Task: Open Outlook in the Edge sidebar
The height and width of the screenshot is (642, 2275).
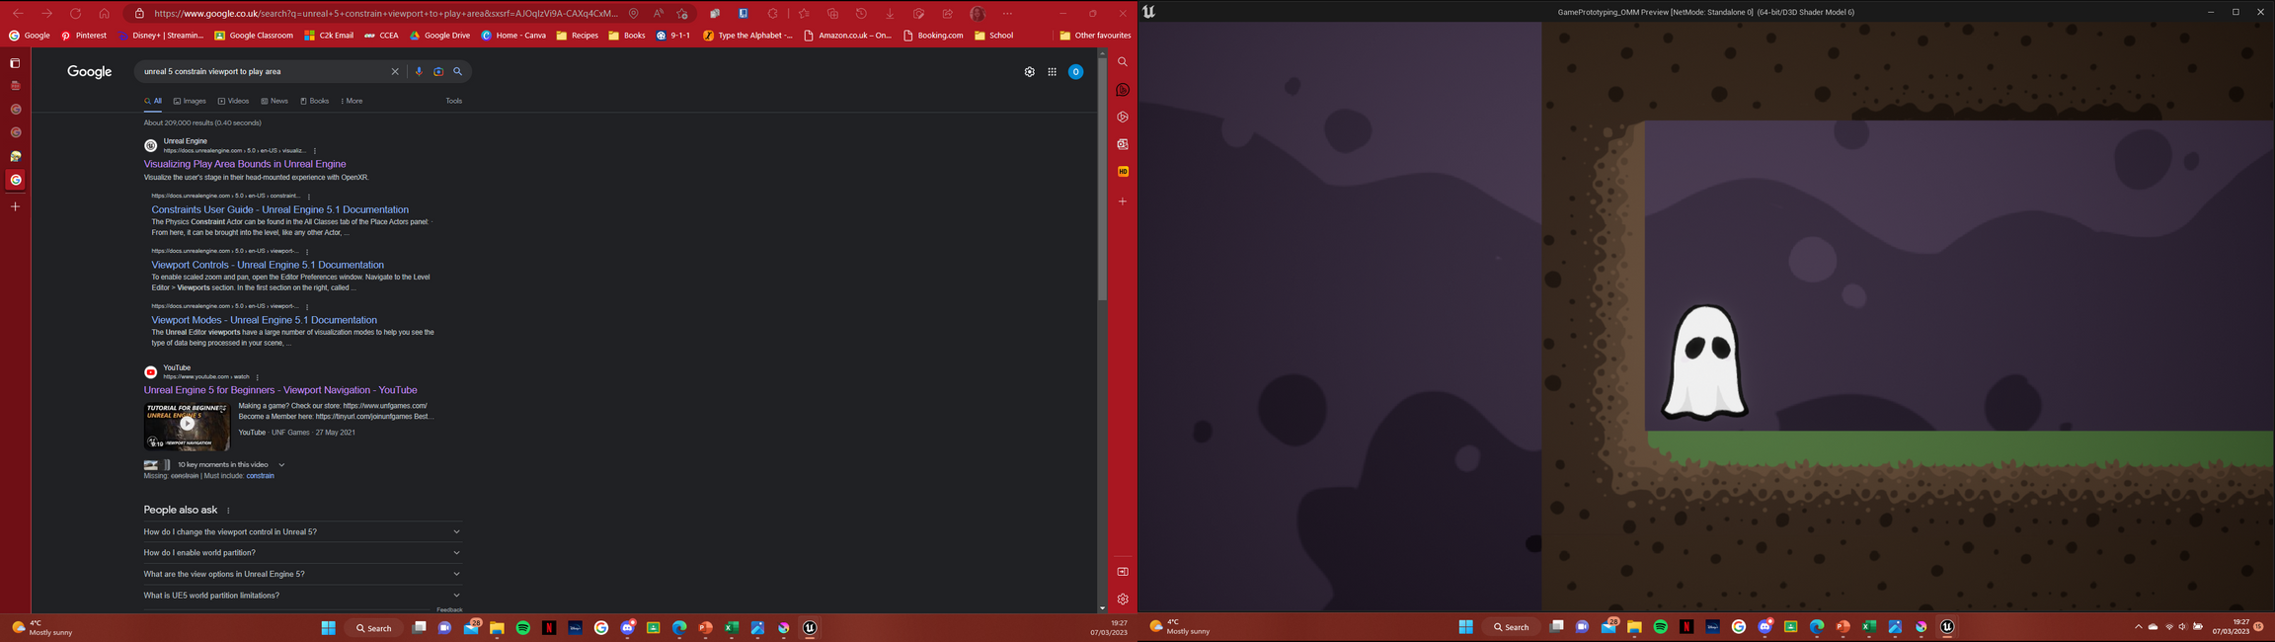Action: coord(1123,144)
